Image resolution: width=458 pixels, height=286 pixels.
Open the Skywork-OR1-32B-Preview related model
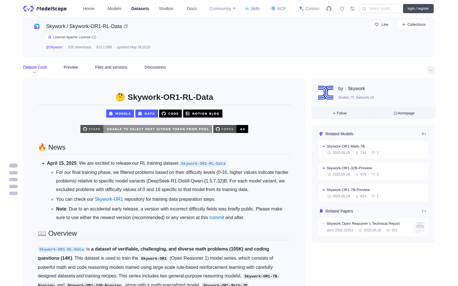click(373, 171)
